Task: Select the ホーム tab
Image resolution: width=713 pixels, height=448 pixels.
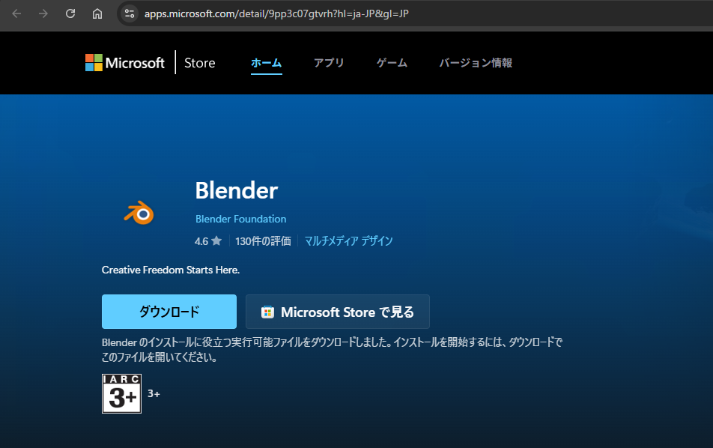Action: [266, 63]
